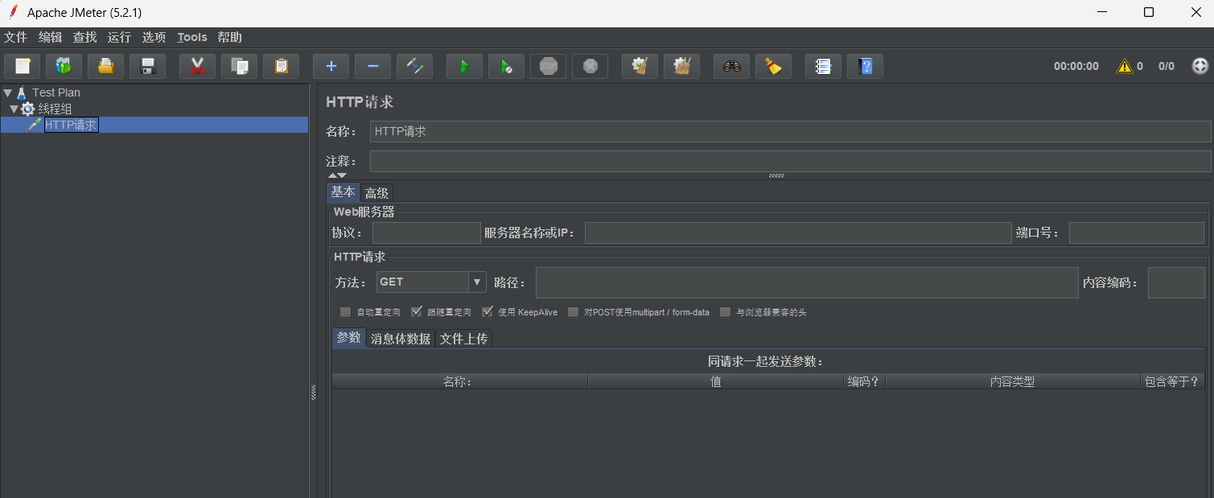
Task: Switch to the 高级 tab
Action: point(377,193)
